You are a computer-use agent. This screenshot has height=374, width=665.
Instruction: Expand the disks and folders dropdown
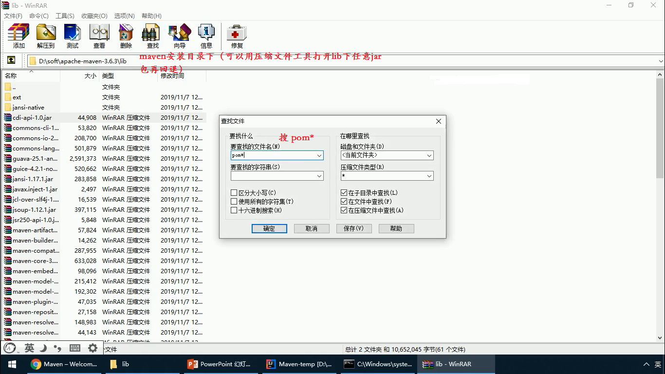(429, 155)
